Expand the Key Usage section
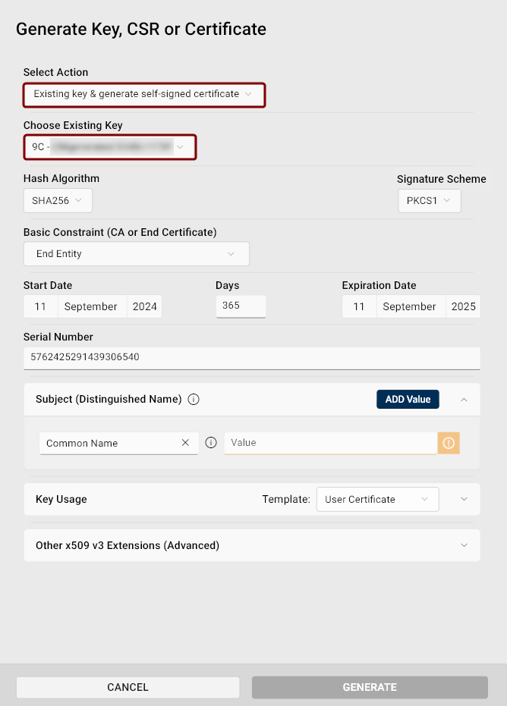The width and height of the screenshot is (507, 706). 464,500
